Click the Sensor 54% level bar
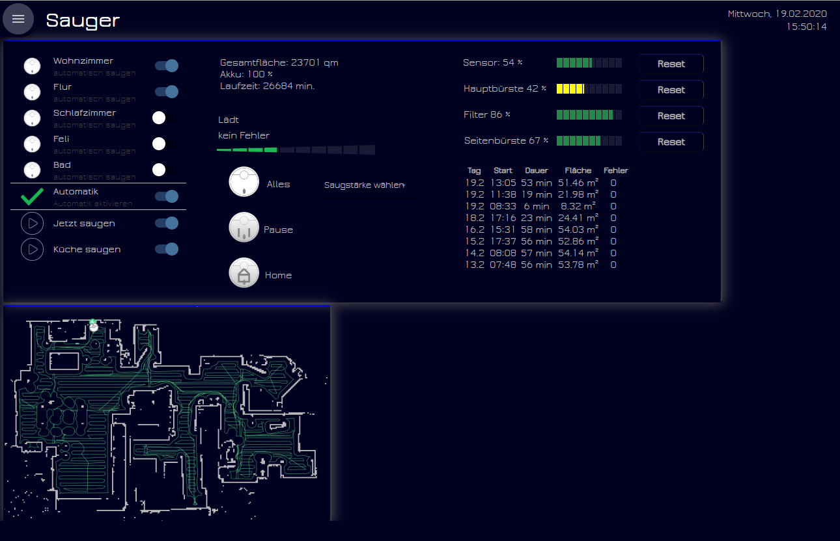Viewport: 840px width, 541px height. [589, 63]
